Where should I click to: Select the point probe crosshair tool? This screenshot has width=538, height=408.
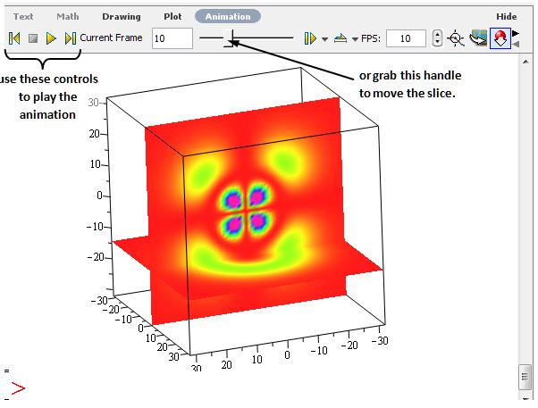pyautogui.click(x=456, y=38)
